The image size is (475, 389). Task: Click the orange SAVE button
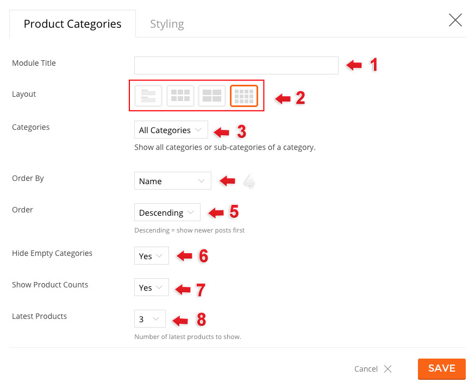pyautogui.click(x=442, y=369)
